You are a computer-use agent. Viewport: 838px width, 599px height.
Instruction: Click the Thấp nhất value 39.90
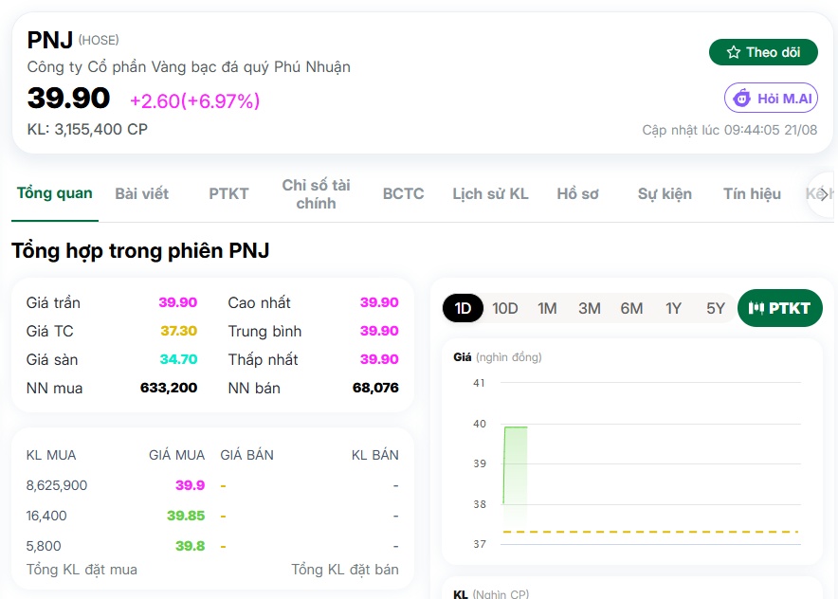click(379, 359)
